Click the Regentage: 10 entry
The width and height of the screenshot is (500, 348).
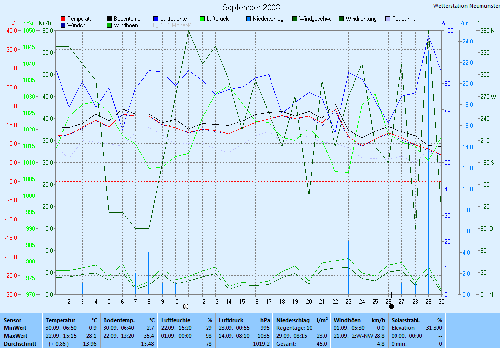[x=294, y=328]
